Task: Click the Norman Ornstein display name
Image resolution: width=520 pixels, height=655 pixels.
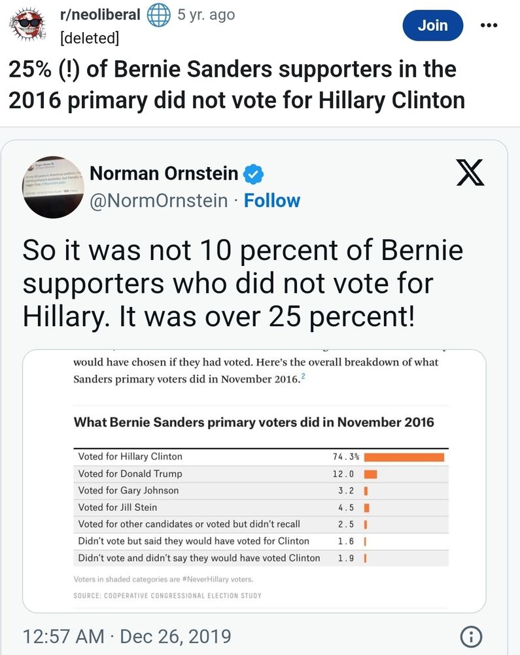Action: (x=164, y=174)
